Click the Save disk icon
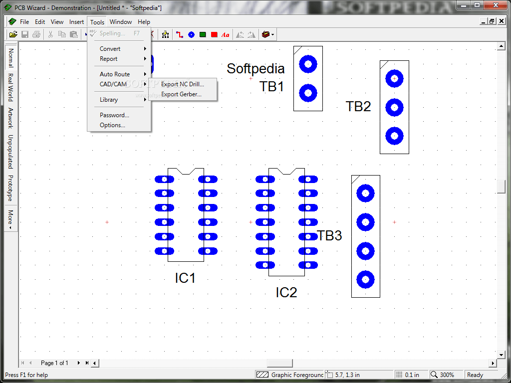The height and width of the screenshot is (383, 511). (25, 34)
